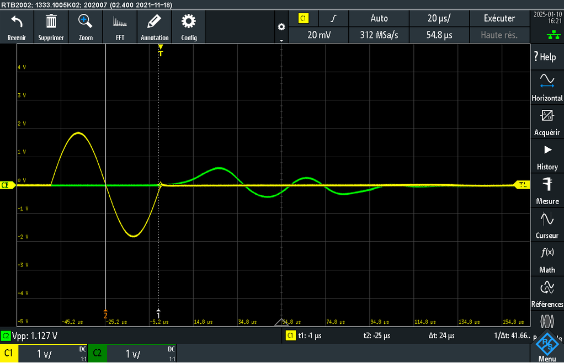The height and width of the screenshot is (363, 564).
Task: Open the Auto trigger mode selector
Action: (379, 18)
